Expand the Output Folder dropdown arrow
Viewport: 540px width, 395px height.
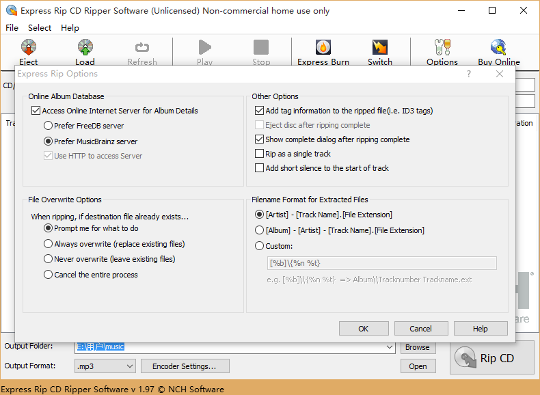coord(390,347)
